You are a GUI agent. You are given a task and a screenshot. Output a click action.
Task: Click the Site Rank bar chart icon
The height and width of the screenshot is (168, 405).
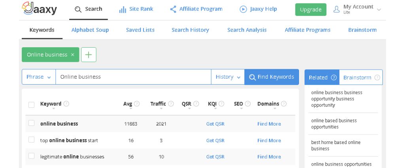(123, 10)
